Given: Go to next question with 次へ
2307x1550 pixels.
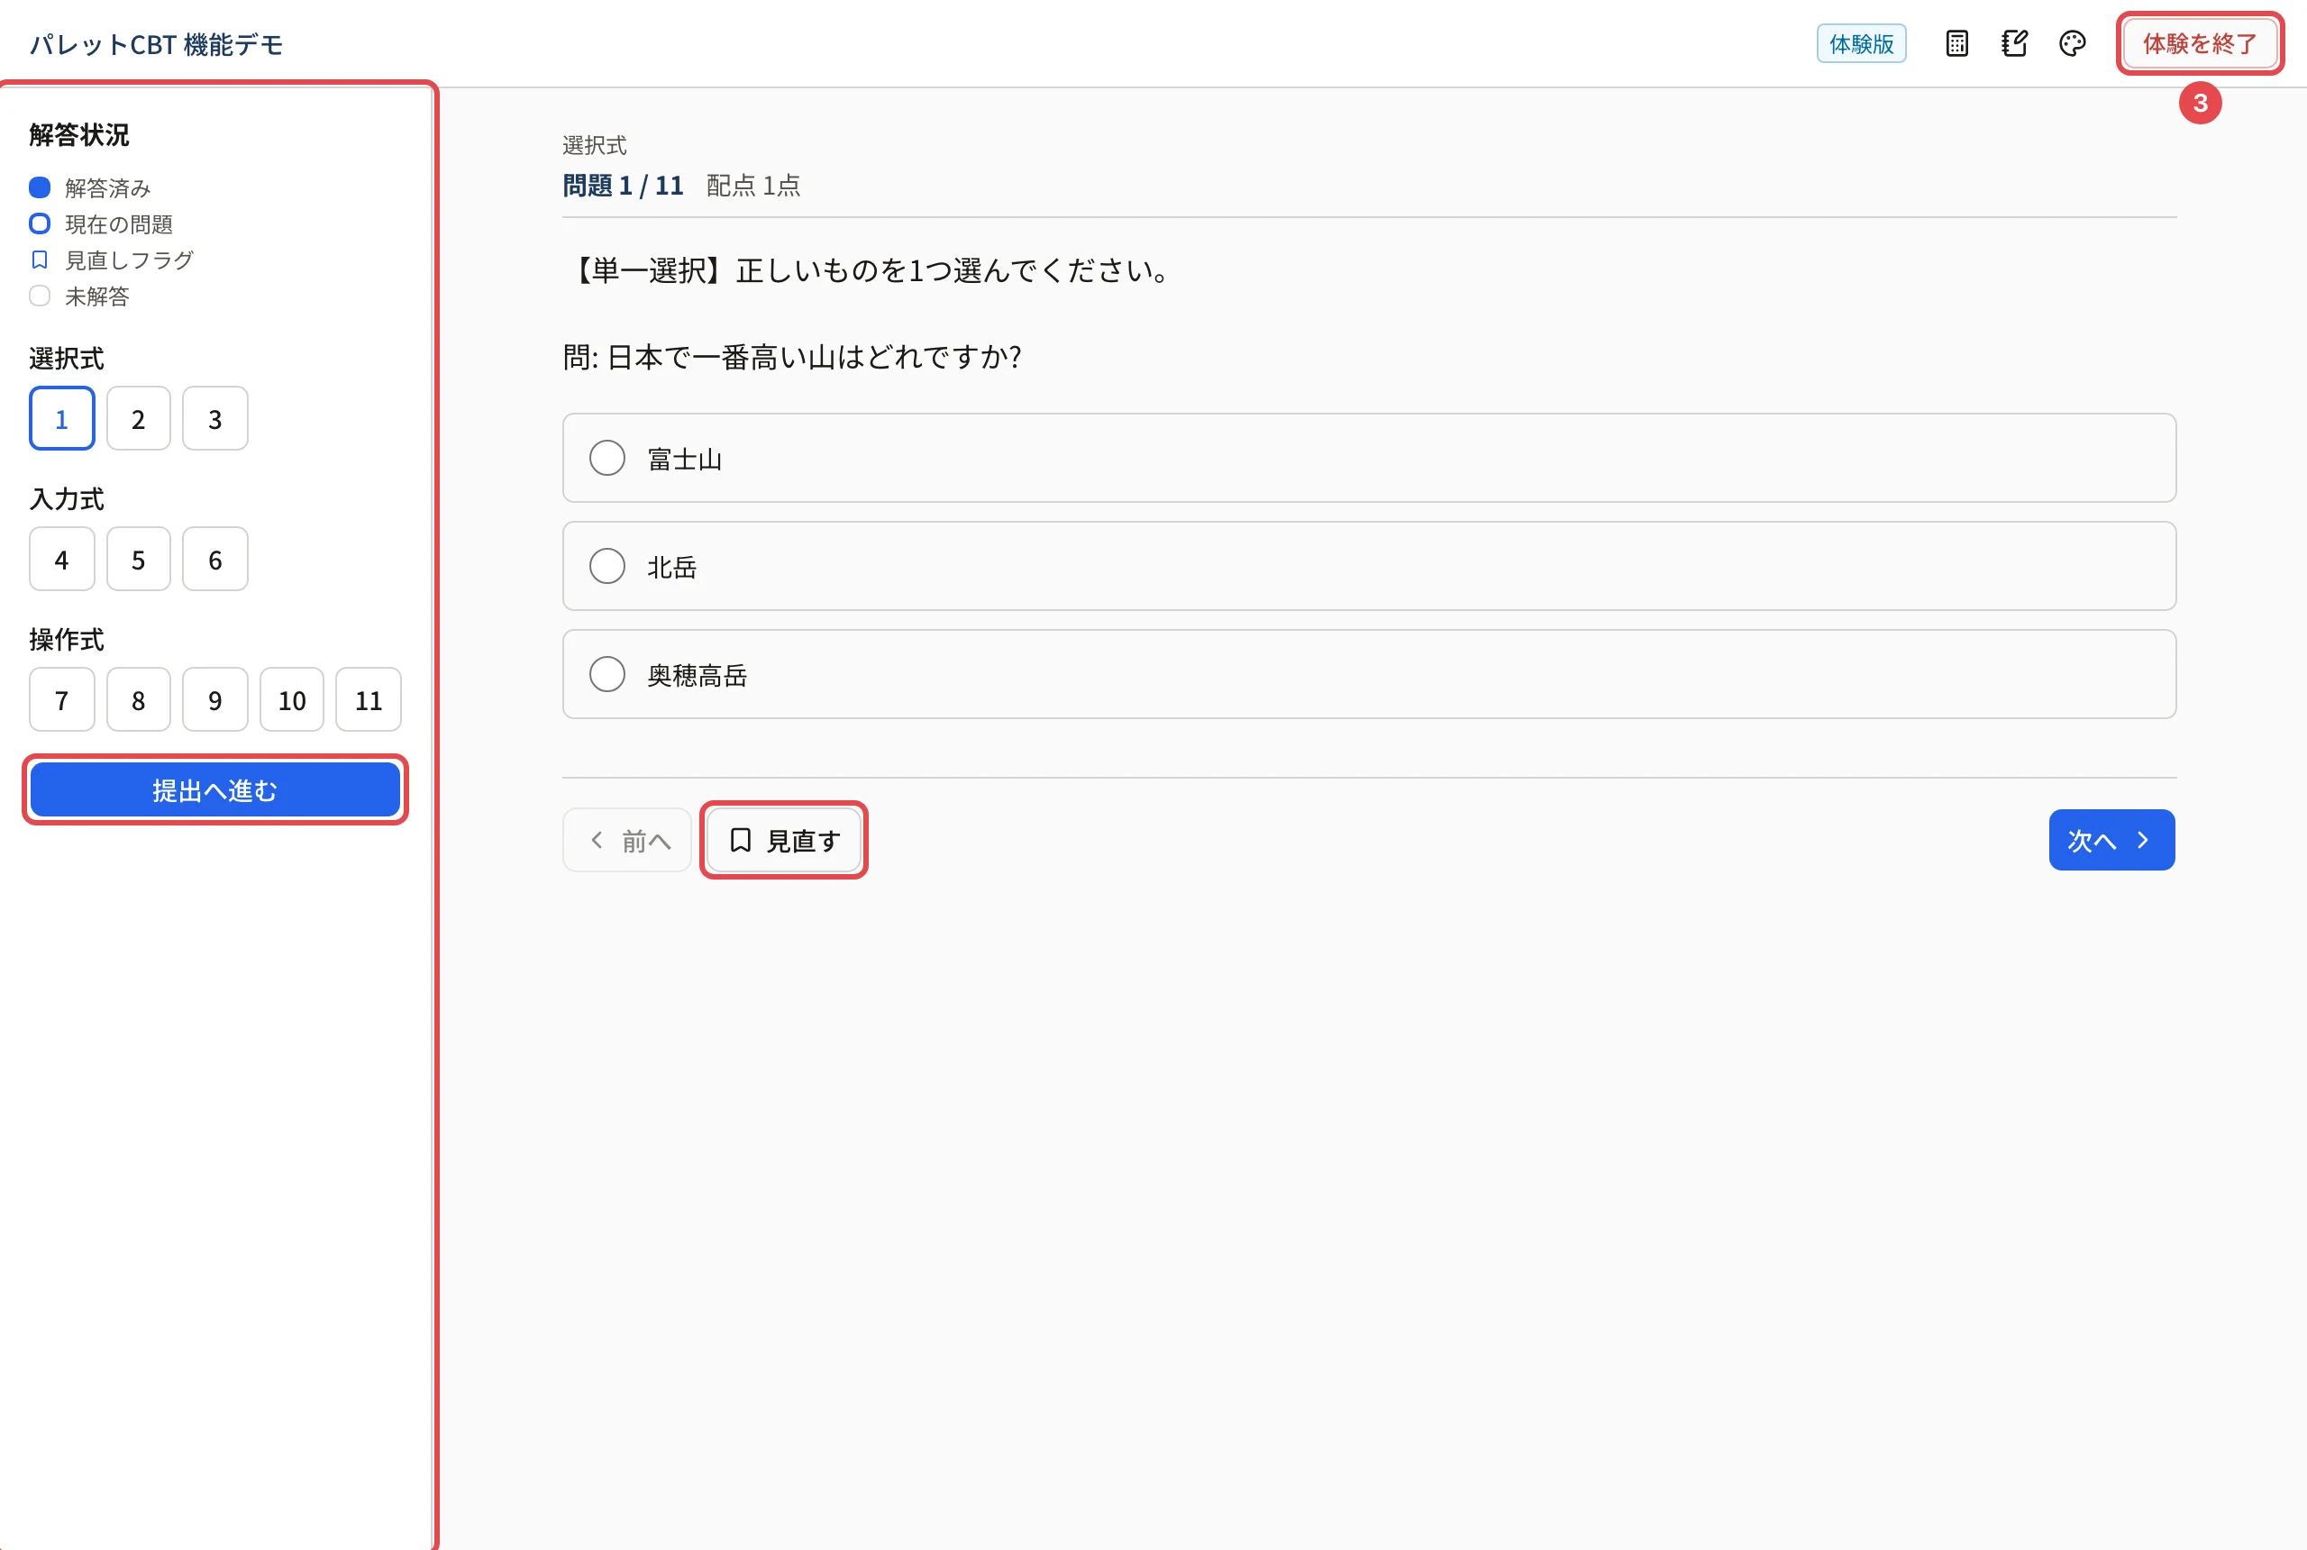Looking at the screenshot, I should pos(2111,840).
